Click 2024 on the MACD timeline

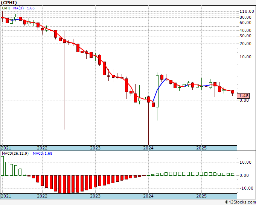[148, 196]
